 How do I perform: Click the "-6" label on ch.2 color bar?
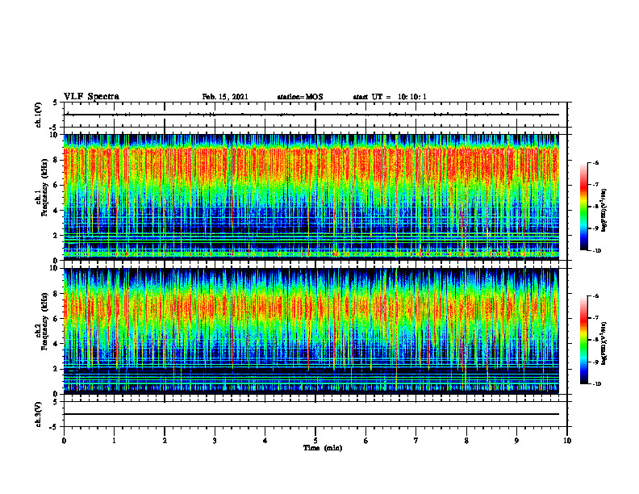coord(595,296)
